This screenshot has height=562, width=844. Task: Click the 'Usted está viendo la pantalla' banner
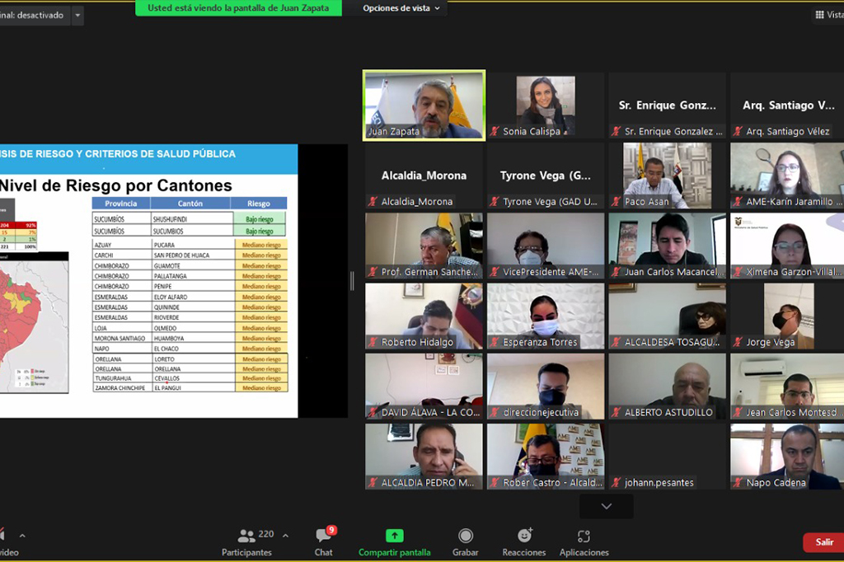pos(238,8)
